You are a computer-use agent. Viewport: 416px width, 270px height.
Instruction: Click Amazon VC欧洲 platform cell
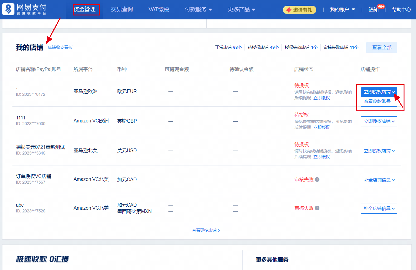point(91,121)
